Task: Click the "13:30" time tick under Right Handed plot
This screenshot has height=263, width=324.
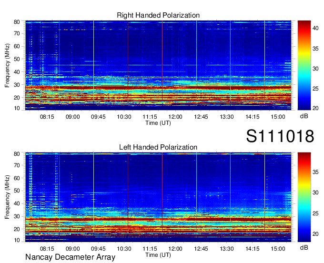Action: (226, 117)
